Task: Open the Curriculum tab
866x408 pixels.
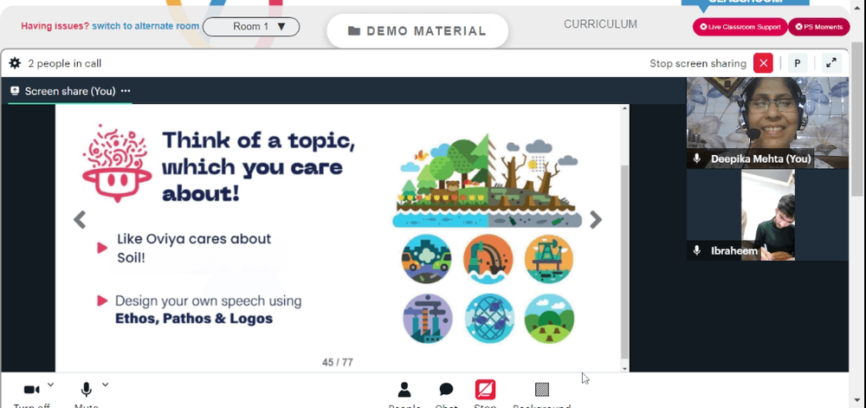Action: pyautogui.click(x=600, y=24)
